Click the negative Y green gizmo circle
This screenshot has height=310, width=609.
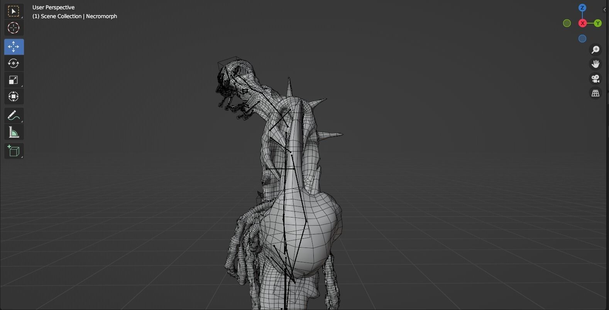pos(567,23)
